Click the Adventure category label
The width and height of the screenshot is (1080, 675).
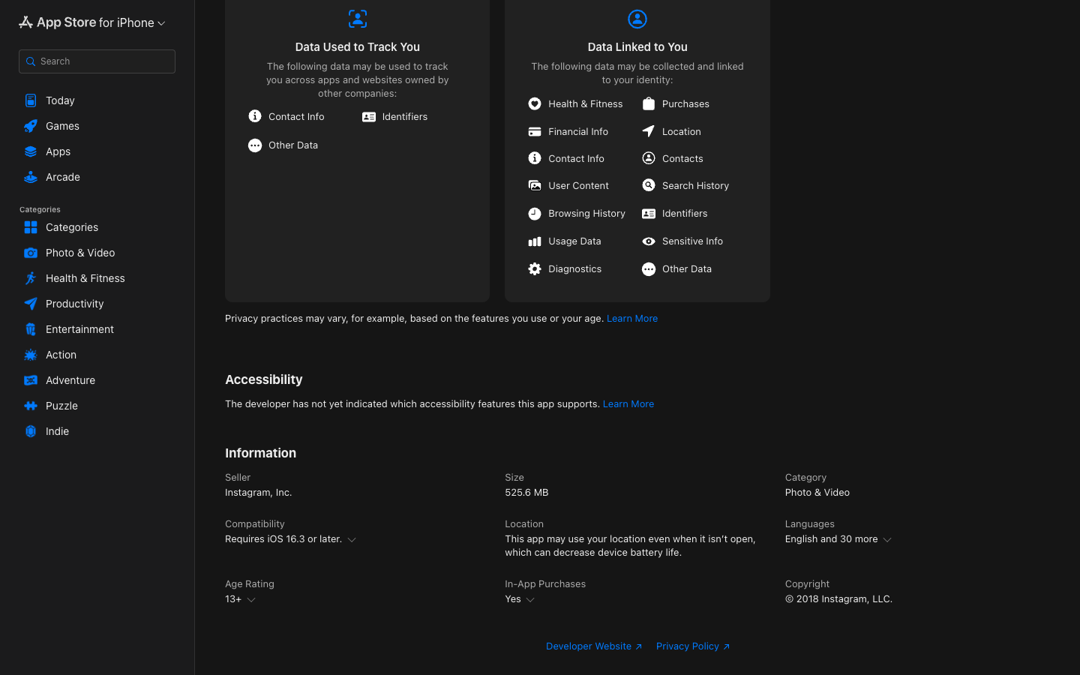[70, 380]
